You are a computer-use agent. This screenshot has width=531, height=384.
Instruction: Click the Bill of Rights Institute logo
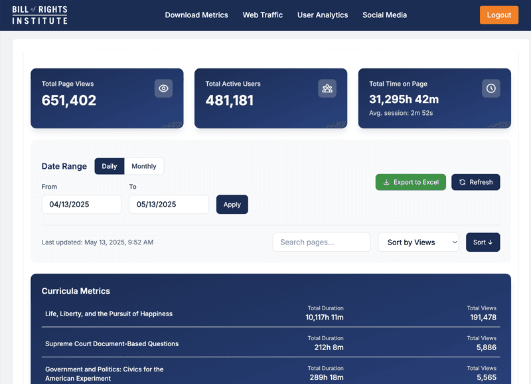pyautogui.click(x=40, y=15)
